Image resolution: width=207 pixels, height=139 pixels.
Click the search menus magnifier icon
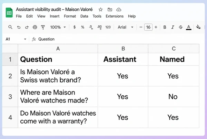coord(10,27)
